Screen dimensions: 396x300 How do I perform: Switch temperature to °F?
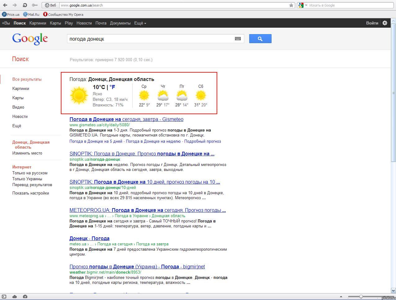[112, 87]
